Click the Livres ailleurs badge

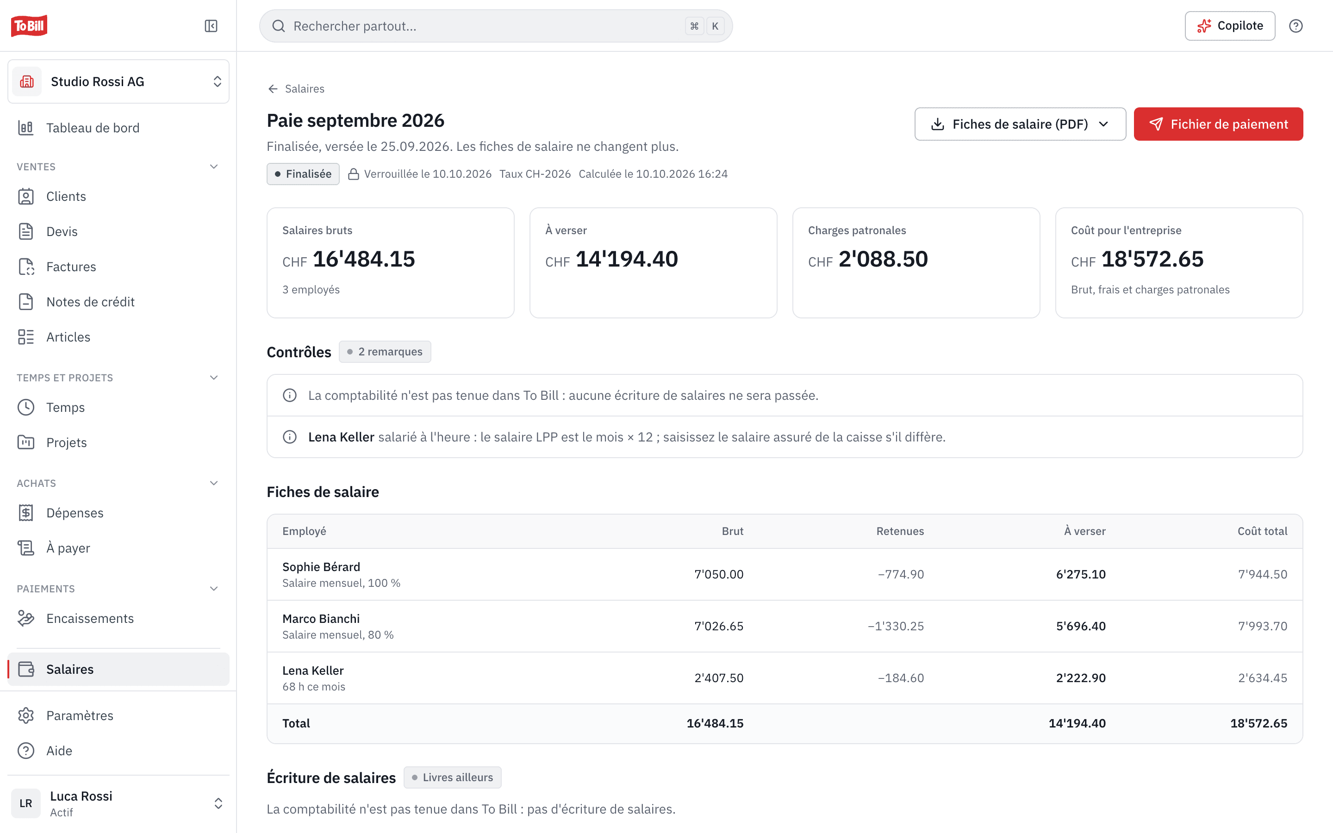[x=452, y=777]
